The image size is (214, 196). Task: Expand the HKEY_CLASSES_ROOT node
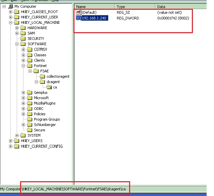(10, 12)
